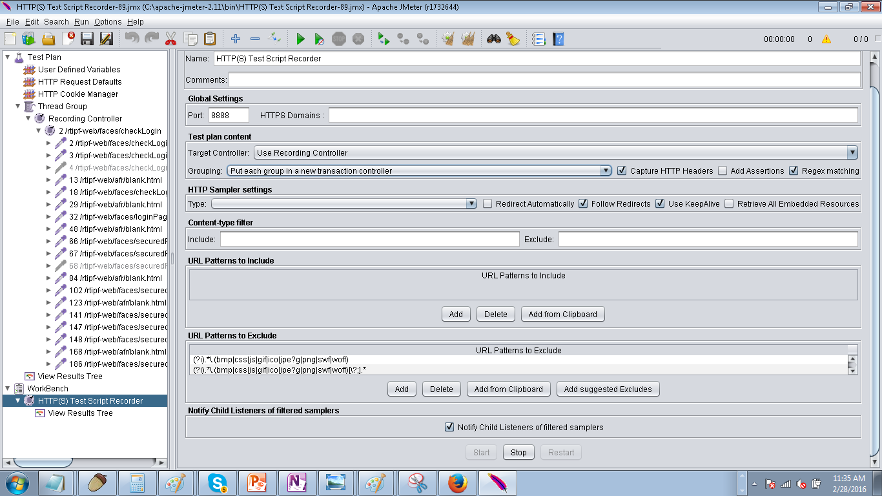Viewport: 882px width, 496px height.
Task: Open the Grouping dropdown menu
Action: point(606,170)
